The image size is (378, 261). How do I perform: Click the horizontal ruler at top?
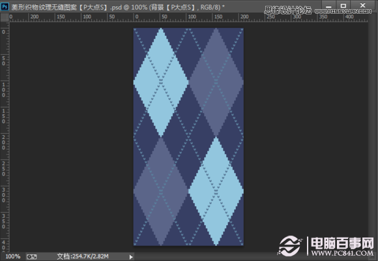coord(188,18)
